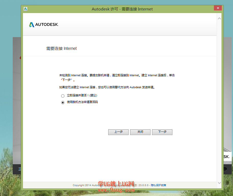
Task: Click the scrollbar up arrow
Action: [219, 19]
